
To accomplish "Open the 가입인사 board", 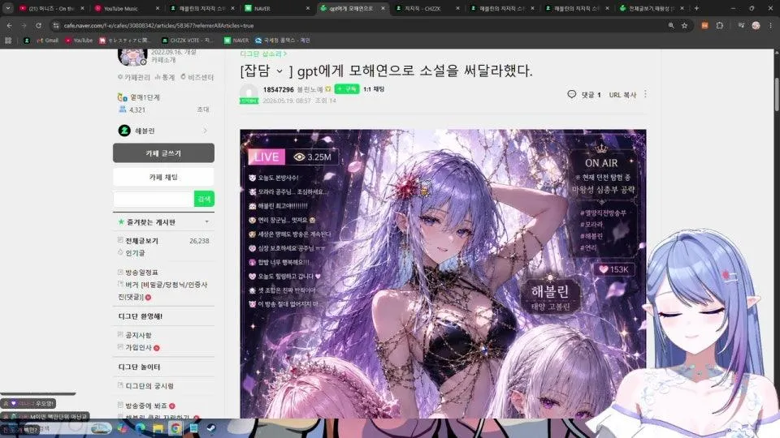I will [138, 348].
